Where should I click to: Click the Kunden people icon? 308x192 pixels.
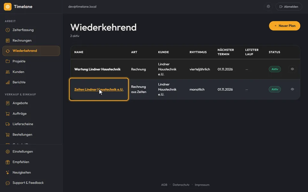pos(8,72)
